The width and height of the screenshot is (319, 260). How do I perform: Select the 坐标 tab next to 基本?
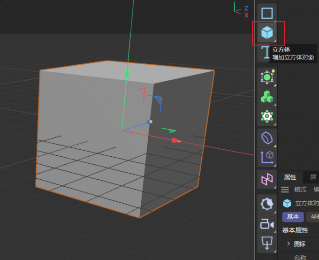coord(313,217)
